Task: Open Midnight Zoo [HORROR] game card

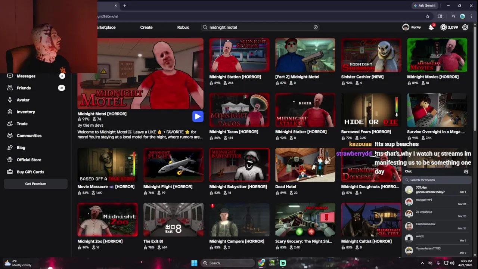Action: [107, 226]
